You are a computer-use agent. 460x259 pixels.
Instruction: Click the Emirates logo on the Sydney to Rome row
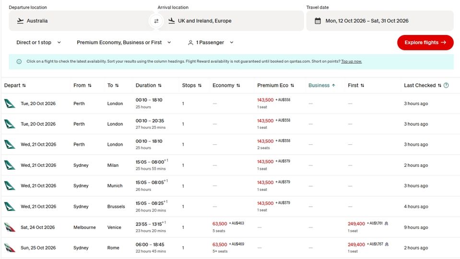tap(10, 248)
